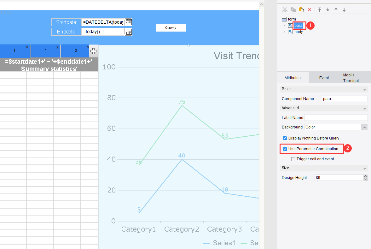Screen dimensions: 371x249
Task: Click the Enddate =today() field
Action: tap(103, 32)
